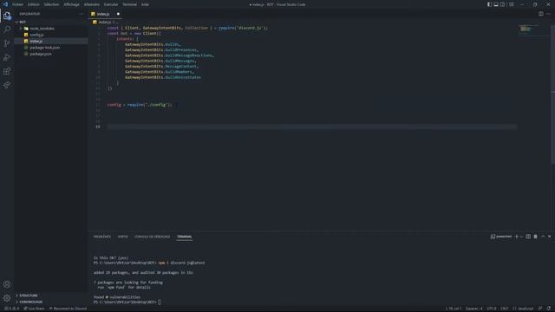Open the Exécuter menu
555x312 pixels.
click(x=111, y=4)
